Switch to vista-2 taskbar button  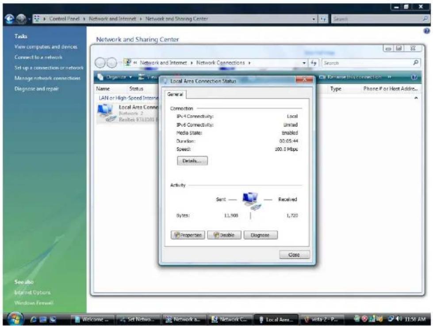tap(322, 319)
